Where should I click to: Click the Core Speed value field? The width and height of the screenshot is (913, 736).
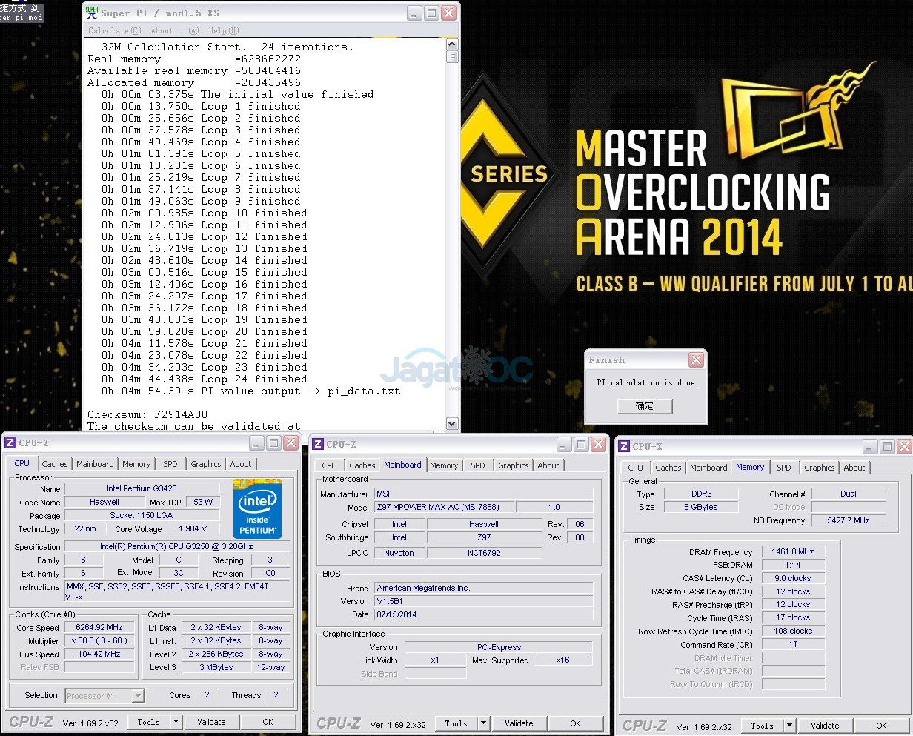coord(100,627)
